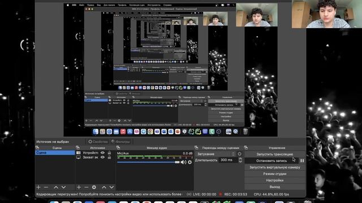
Task: Click the 0.0 dB level readout
Action: [187, 153]
